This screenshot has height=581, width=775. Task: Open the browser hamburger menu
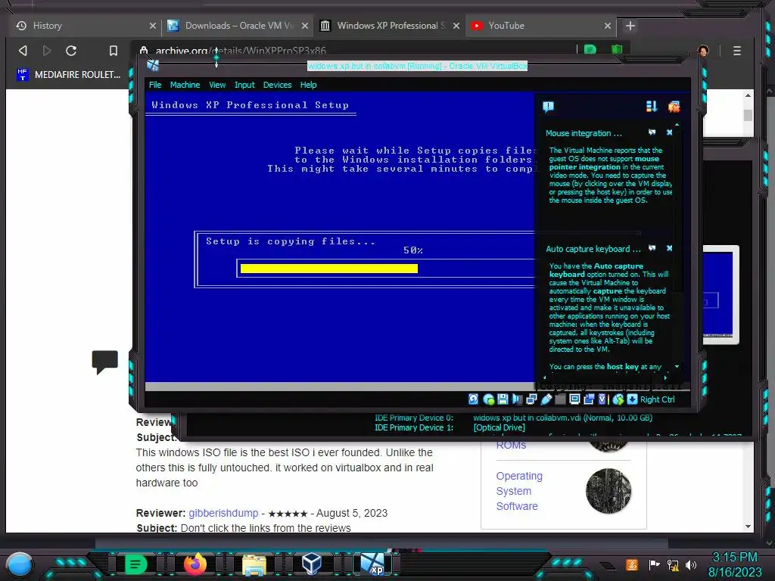737,51
